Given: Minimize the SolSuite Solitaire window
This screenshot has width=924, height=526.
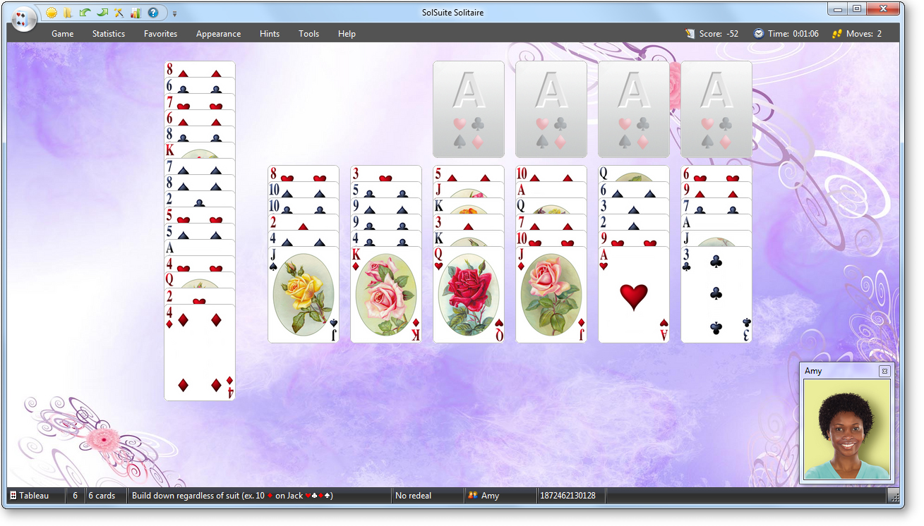Looking at the screenshot, I should [x=838, y=8].
